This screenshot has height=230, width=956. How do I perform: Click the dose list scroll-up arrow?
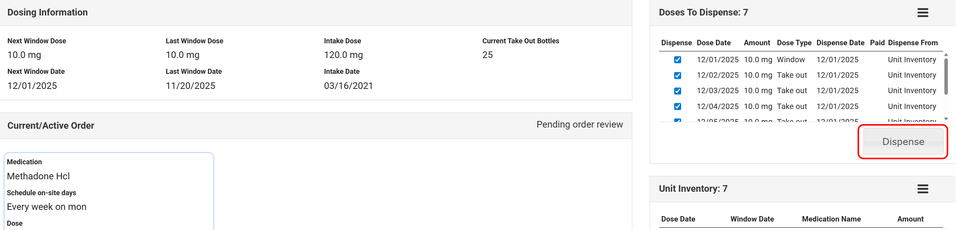(x=946, y=55)
